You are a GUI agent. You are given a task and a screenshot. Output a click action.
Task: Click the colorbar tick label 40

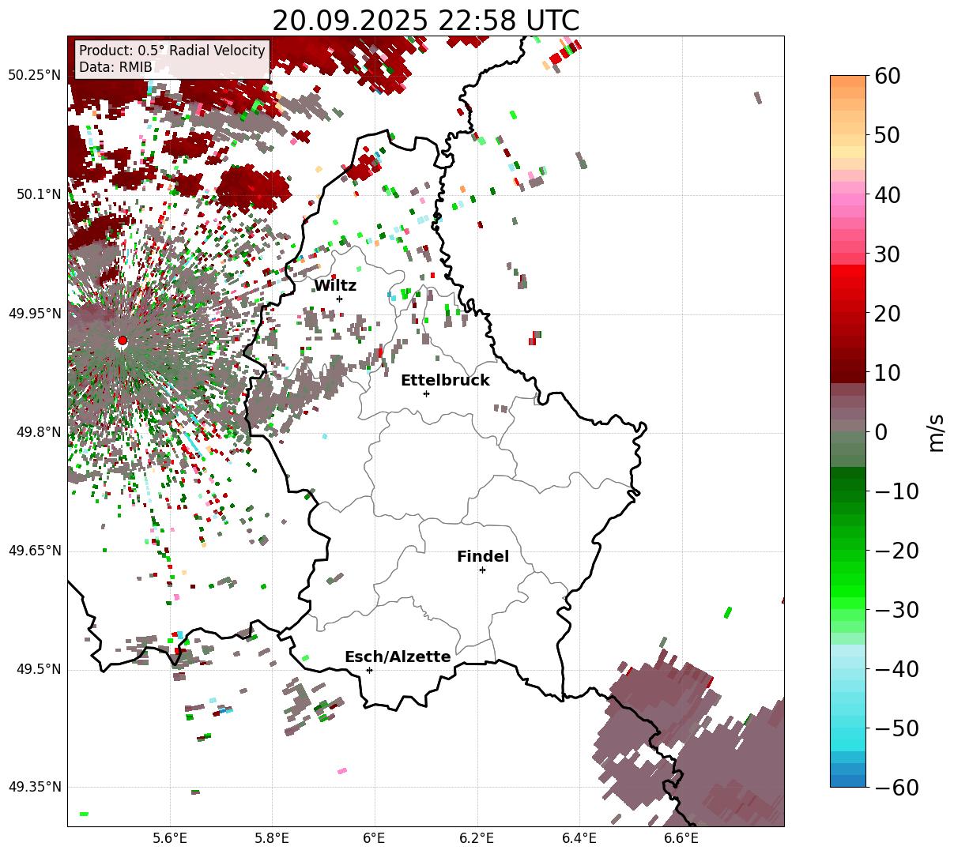(888, 194)
